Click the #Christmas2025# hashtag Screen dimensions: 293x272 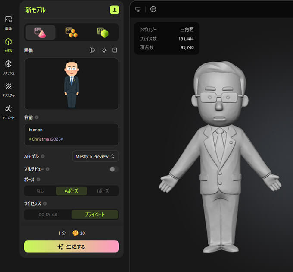[x=46, y=139]
